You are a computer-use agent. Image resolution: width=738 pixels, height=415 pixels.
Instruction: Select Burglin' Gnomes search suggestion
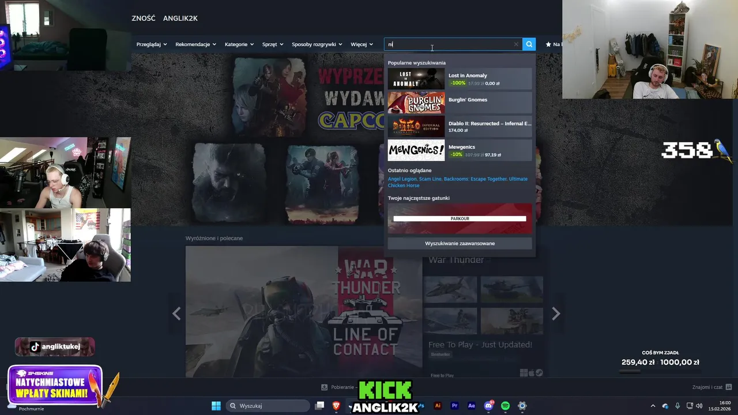pos(460,103)
